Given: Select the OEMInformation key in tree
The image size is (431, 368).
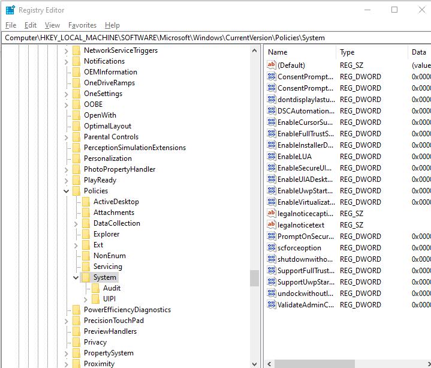Looking at the screenshot, I should click(110, 72).
